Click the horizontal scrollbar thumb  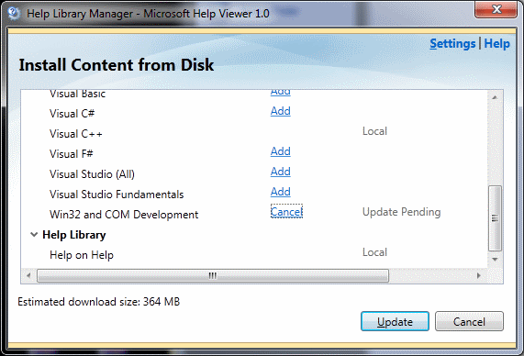tap(213, 276)
